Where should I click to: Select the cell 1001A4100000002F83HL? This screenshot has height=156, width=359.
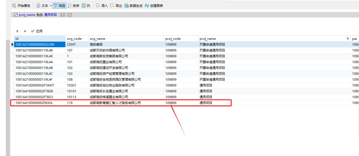40,103
